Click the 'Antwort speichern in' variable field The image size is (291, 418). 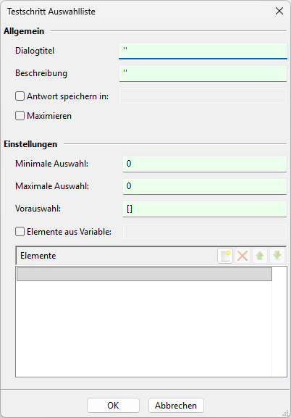(x=203, y=96)
